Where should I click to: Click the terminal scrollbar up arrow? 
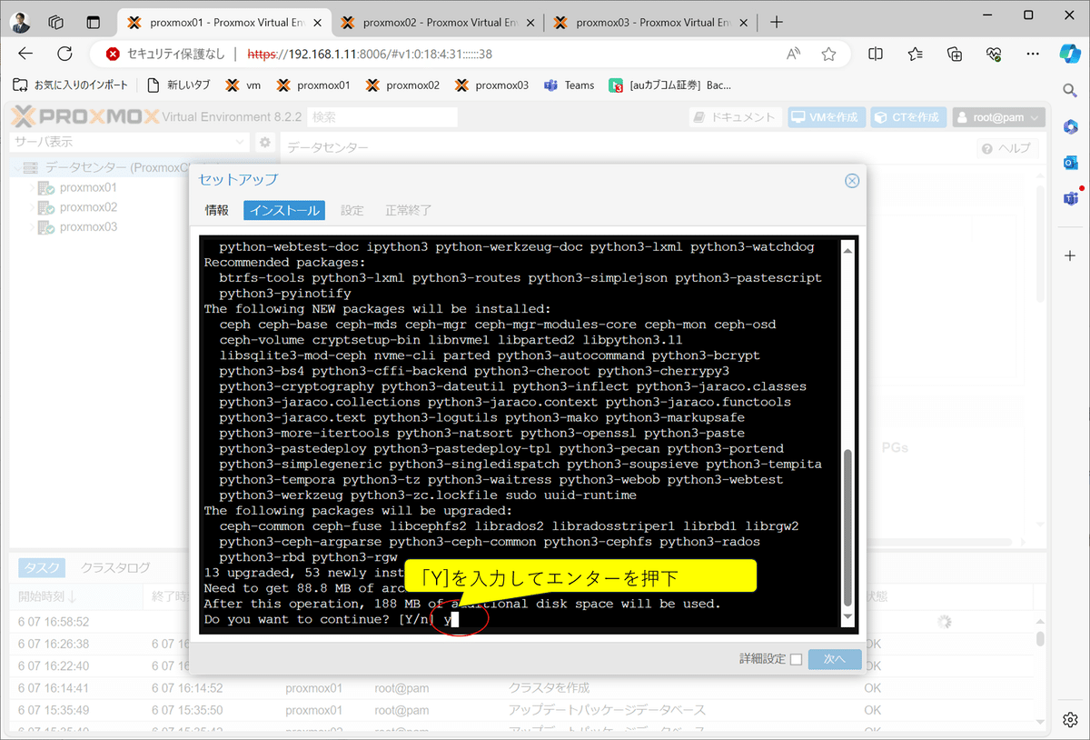point(847,248)
